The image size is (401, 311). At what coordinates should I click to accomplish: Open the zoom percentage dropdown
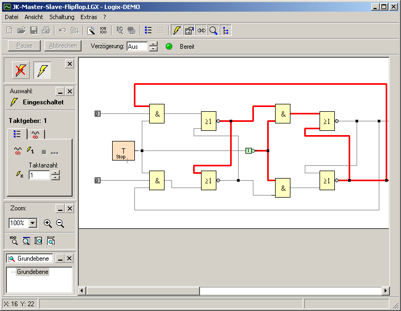[33, 224]
